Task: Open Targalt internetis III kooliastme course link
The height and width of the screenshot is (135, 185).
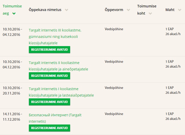Action: (x=55, y=37)
